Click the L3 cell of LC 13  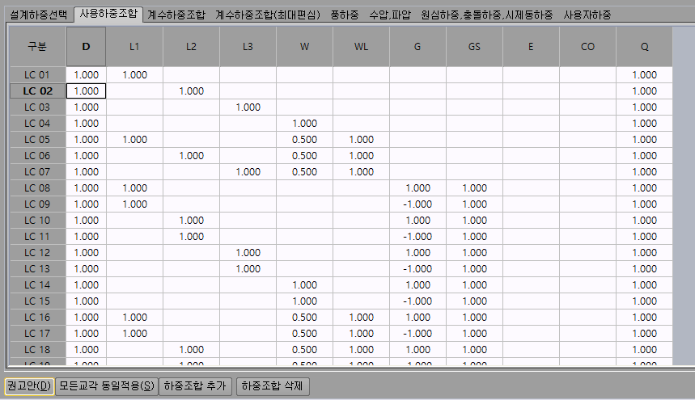248,268
